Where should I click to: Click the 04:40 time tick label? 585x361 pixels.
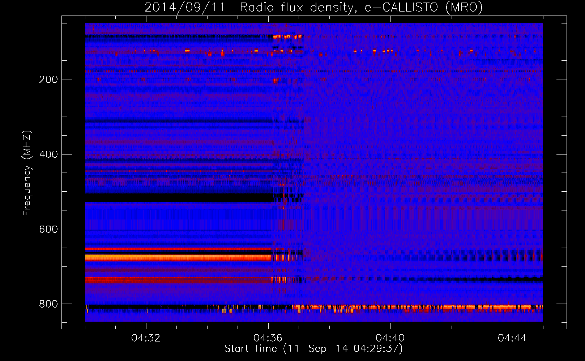390,338
